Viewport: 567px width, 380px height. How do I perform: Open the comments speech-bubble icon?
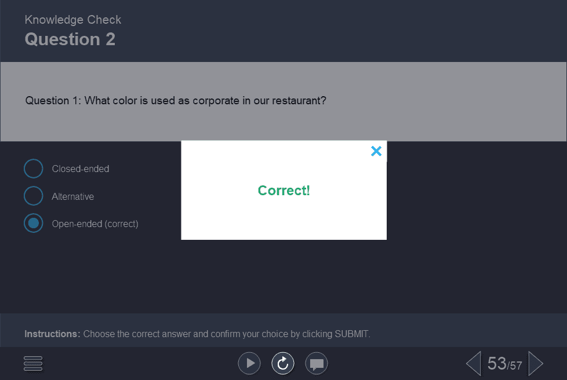tap(317, 363)
